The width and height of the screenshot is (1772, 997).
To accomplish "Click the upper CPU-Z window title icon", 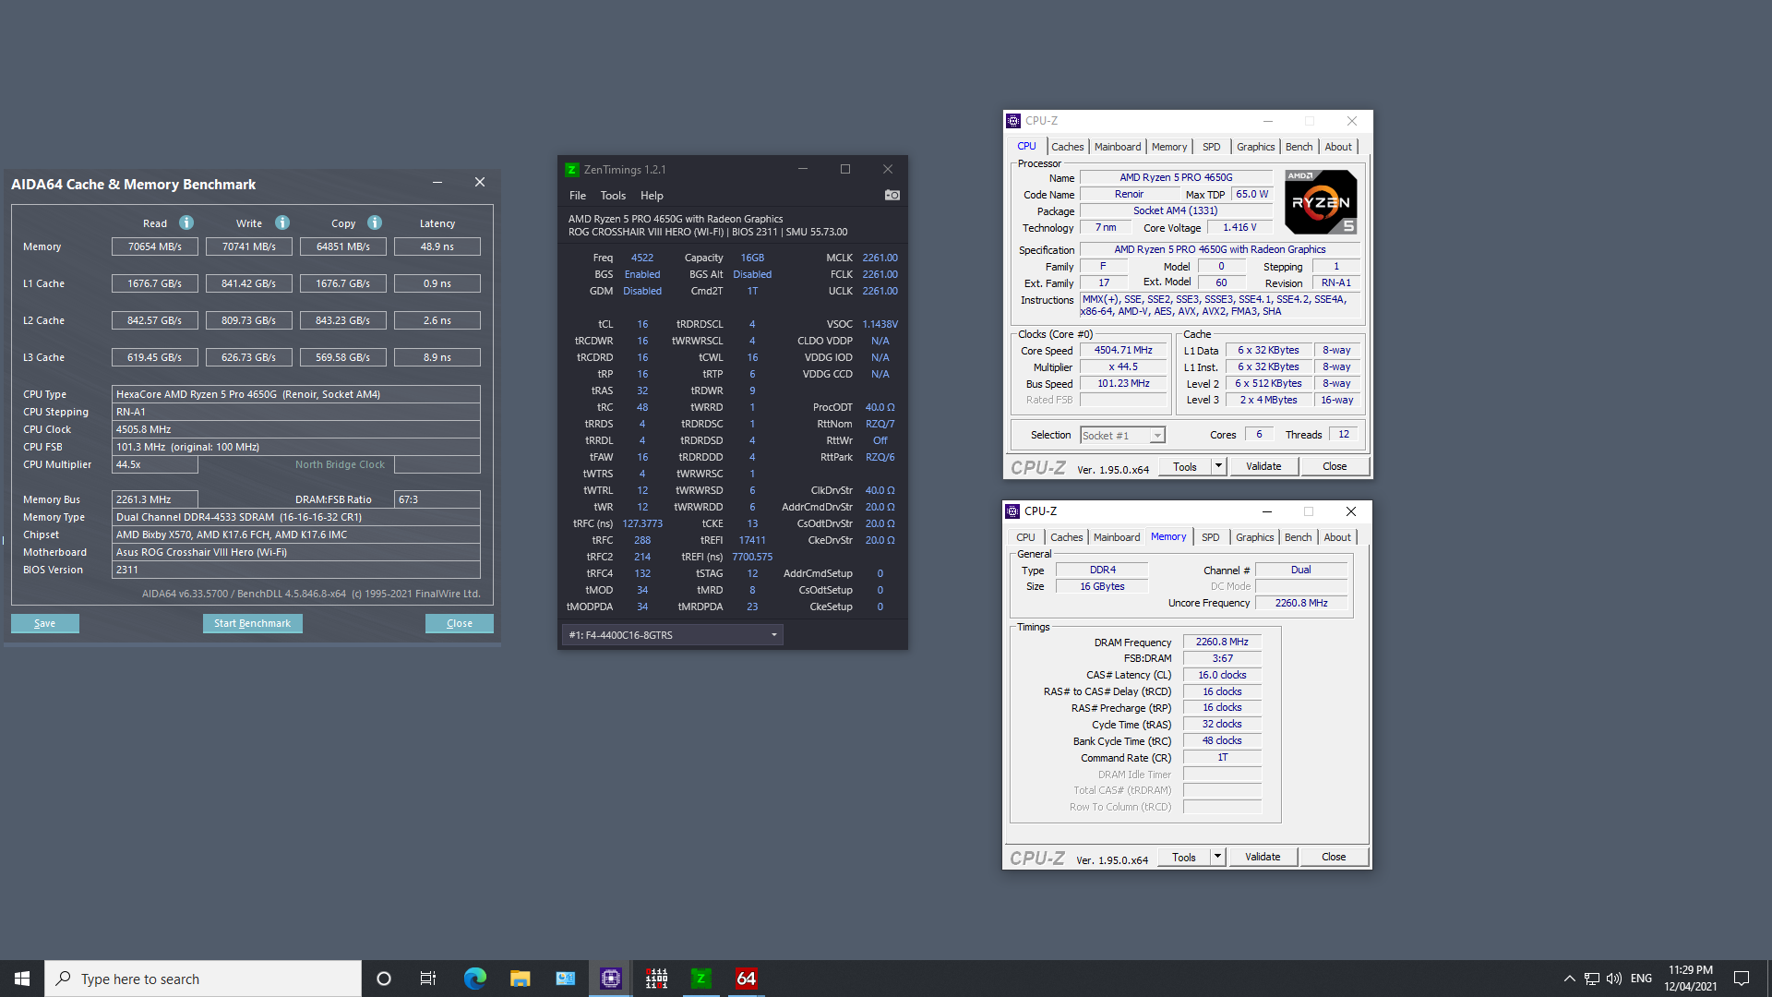I will click(x=1013, y=121).
